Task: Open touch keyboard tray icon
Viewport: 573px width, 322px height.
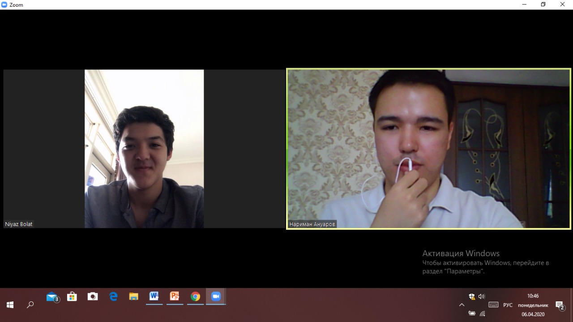Action: tap(493, 305)
